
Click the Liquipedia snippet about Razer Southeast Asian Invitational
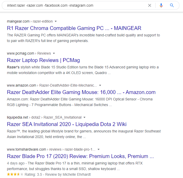pos(84,134)
